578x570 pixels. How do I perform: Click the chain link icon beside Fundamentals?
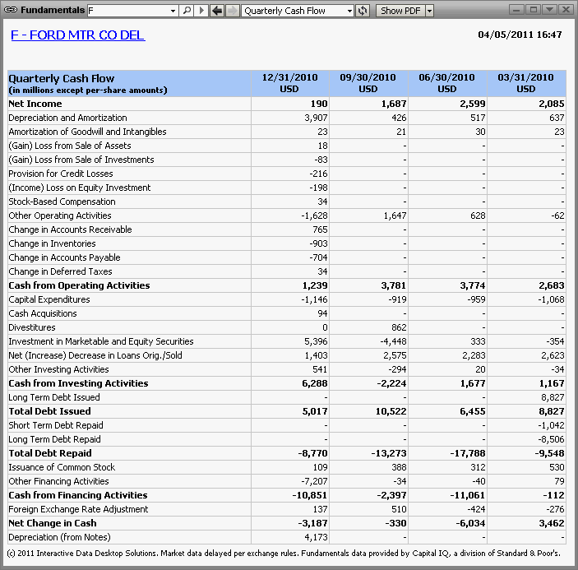coord(11,10)
